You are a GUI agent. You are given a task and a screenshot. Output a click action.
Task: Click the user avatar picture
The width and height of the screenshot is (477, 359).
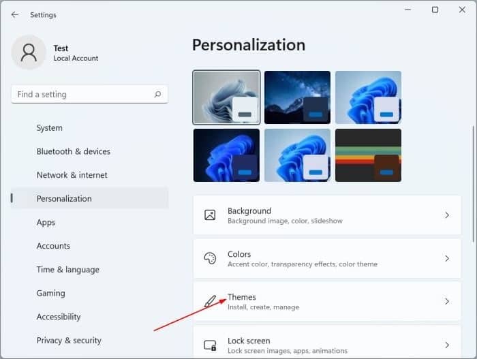tap(29, 52)
